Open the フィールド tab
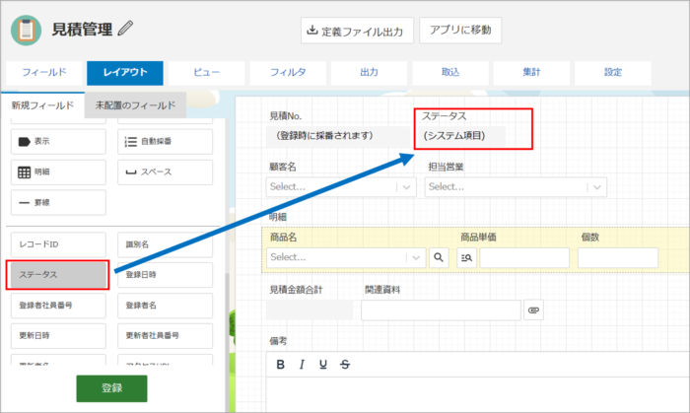 click(44, 73)
